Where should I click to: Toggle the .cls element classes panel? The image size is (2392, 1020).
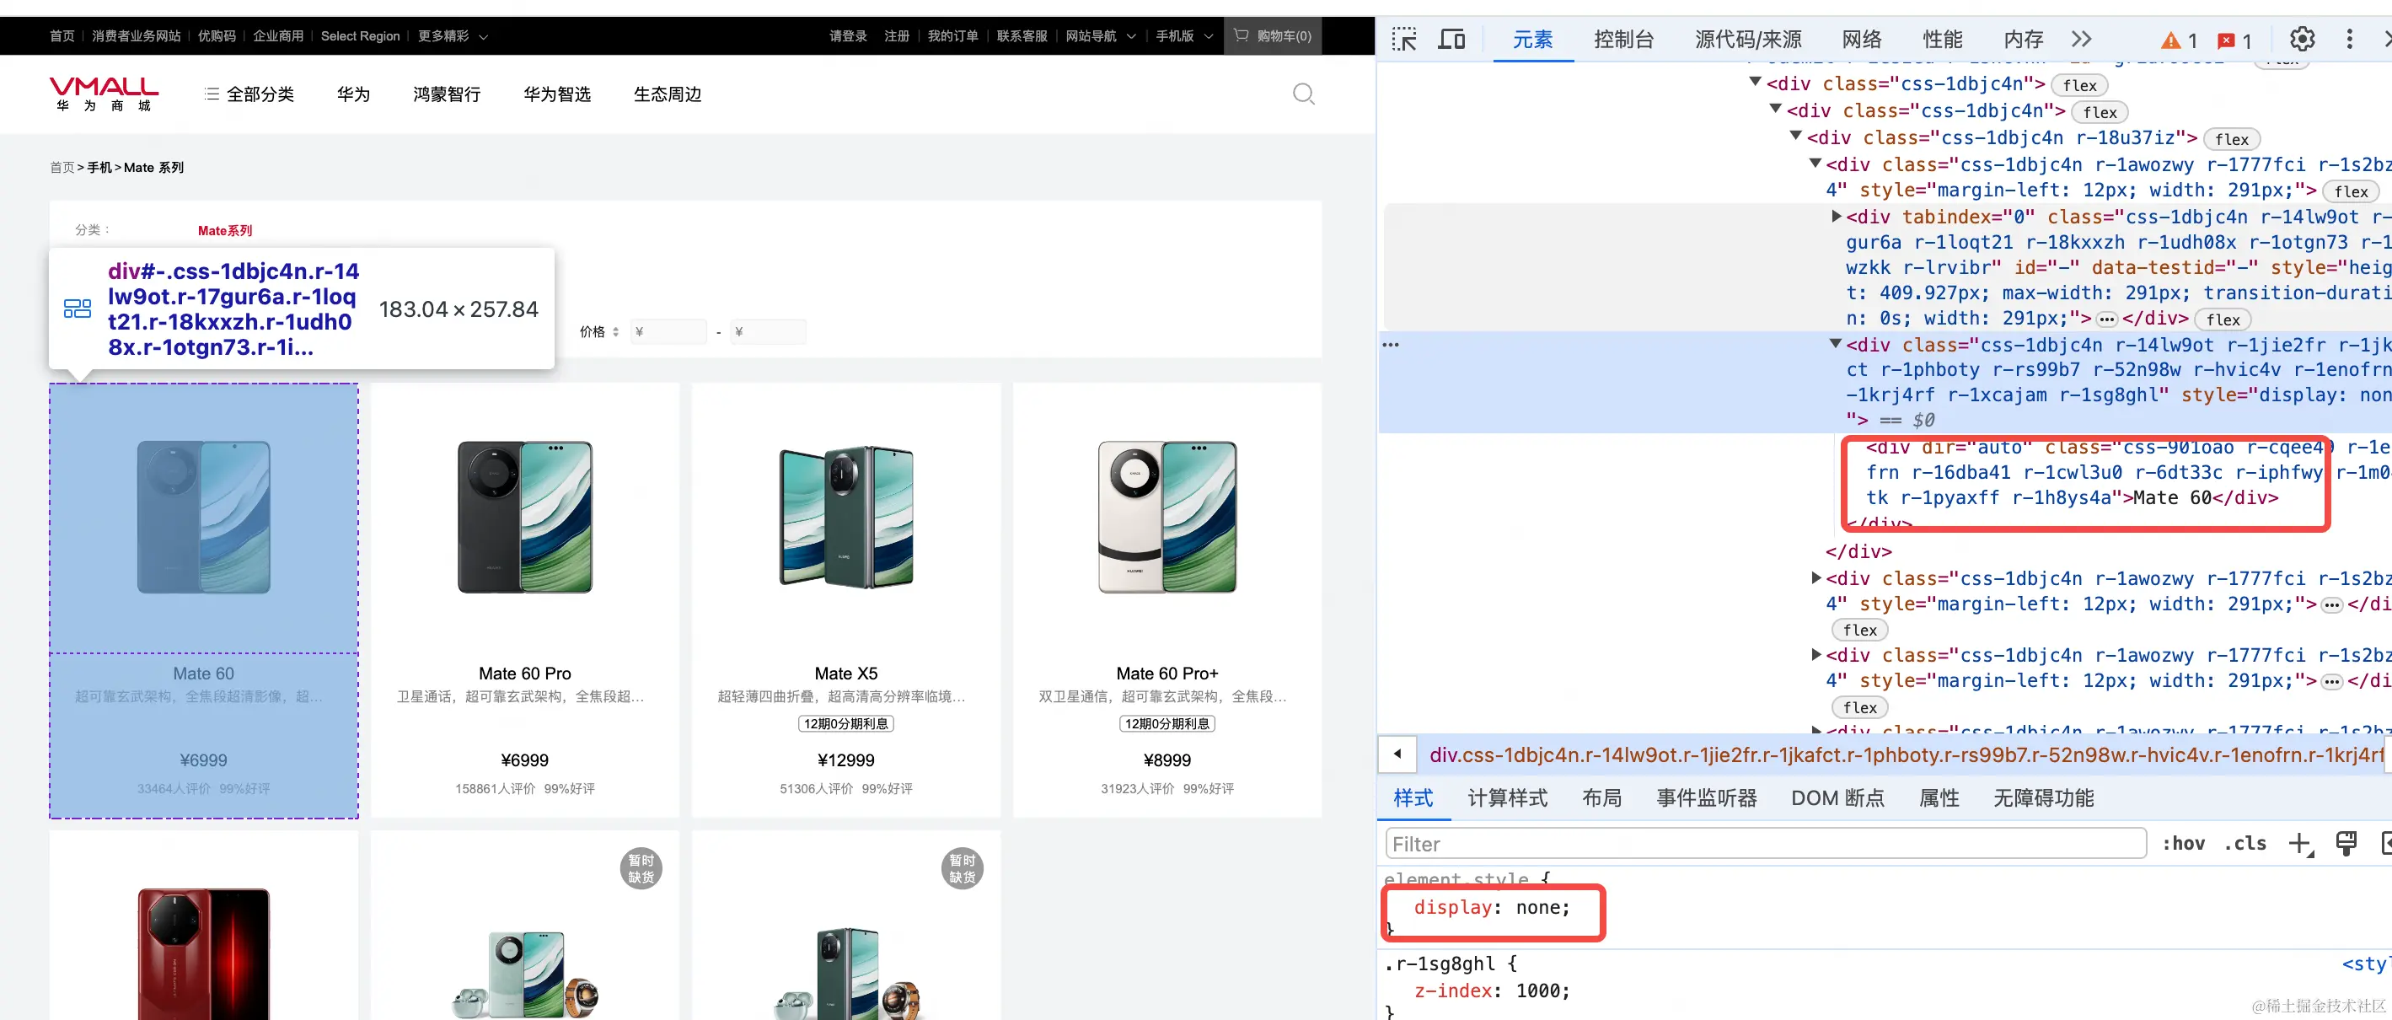[x=2245, y=844]
